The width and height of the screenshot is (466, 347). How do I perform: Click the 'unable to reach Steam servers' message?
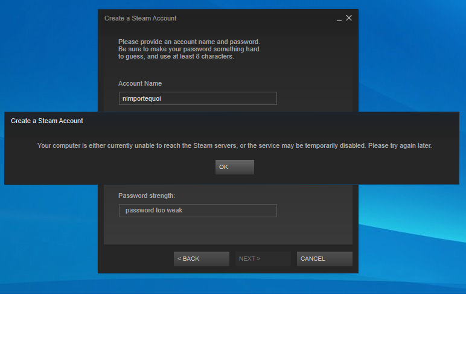point(234,146)
